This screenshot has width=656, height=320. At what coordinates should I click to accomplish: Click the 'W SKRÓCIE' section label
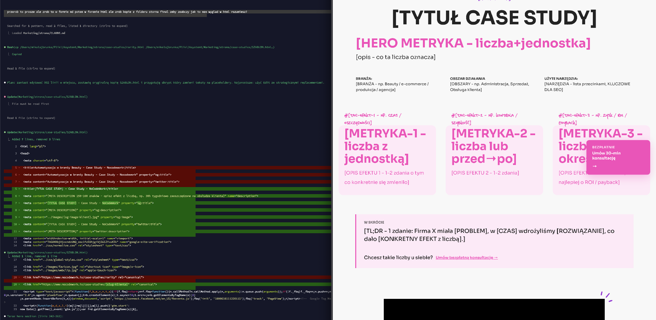tap(374, 222)
